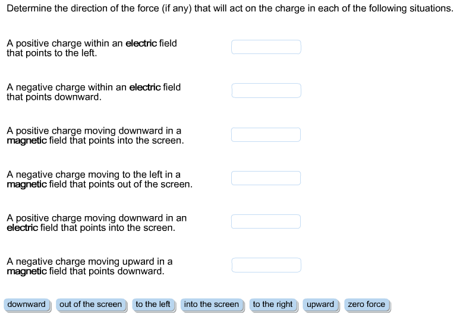Choose the 'into the screen' tile
This screenshot has height=320, width=463.
click(212, 305)
